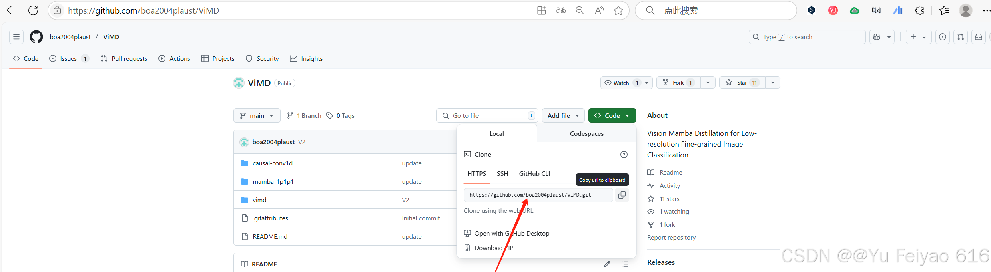
Task: Open the .gitattributes file
Action: click(x=270, y=218)
